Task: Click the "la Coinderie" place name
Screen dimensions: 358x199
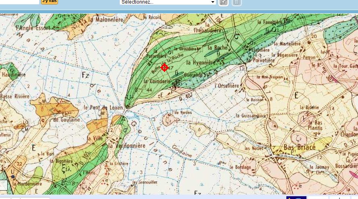Action: pos(157,81)
